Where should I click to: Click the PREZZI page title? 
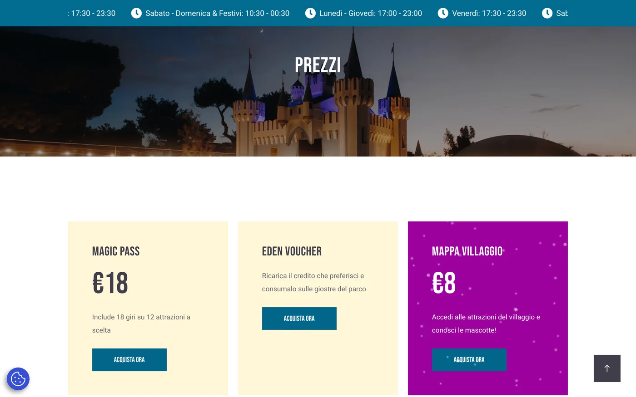[x=318, y=65]
